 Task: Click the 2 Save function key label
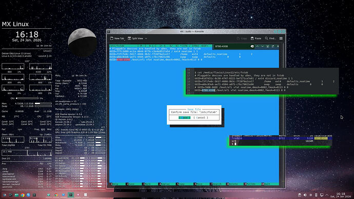130,184
